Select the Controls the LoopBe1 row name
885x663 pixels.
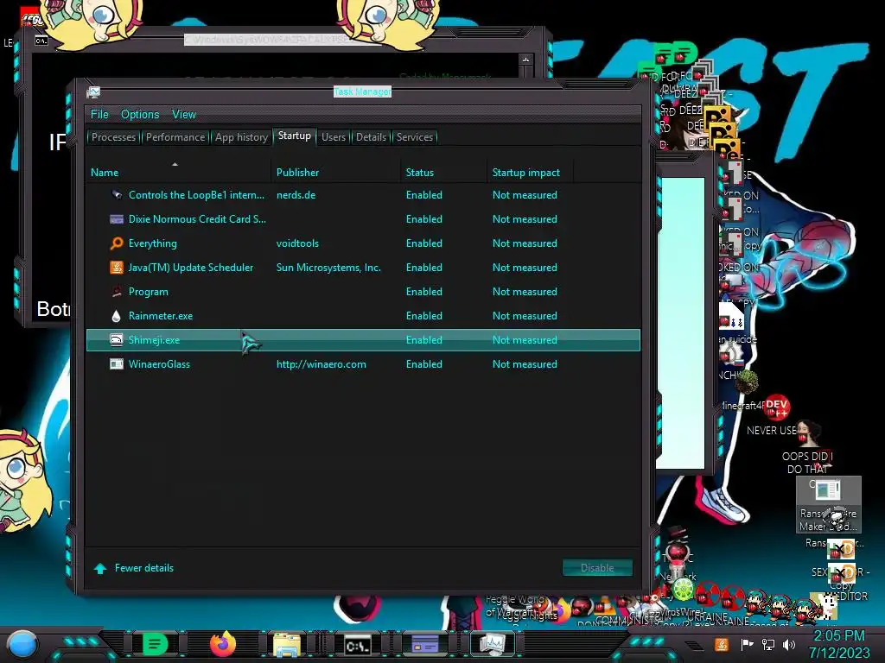(x=196, y=195)
